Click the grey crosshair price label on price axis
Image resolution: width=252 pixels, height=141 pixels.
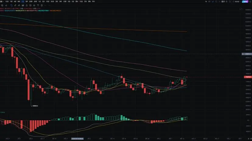point(247,54)
